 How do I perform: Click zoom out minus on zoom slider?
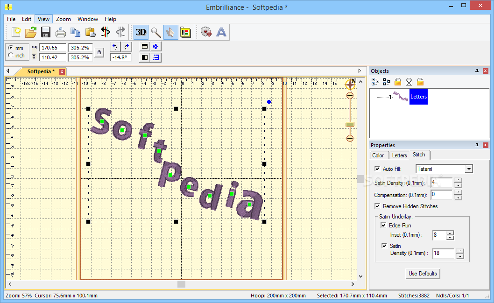pyautogui.click(x=350, y=138)
